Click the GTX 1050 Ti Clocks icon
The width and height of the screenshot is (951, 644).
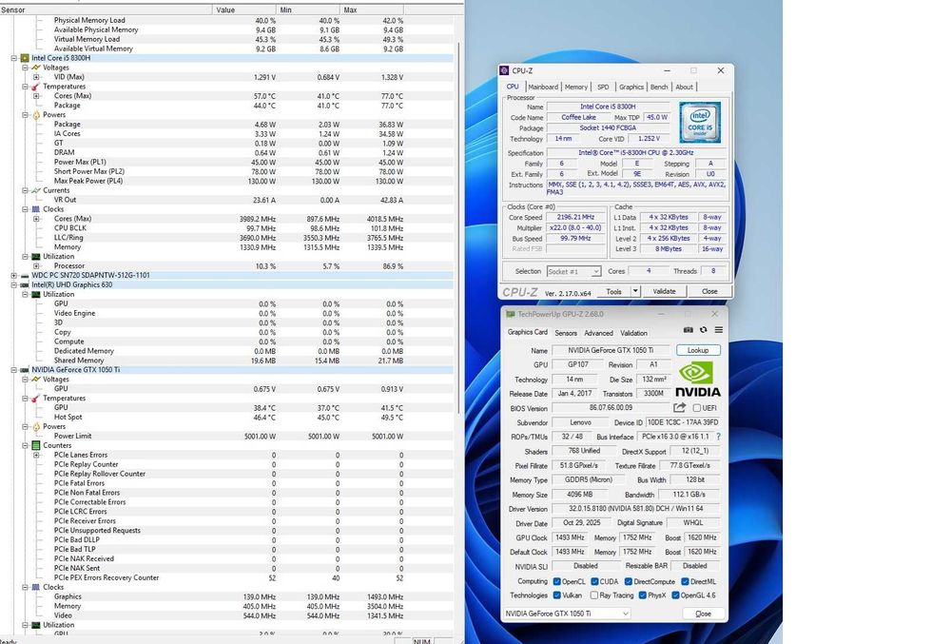point(36,588)
